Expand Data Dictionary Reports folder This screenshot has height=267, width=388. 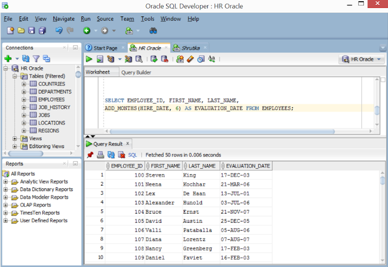(x=5, y=189)
